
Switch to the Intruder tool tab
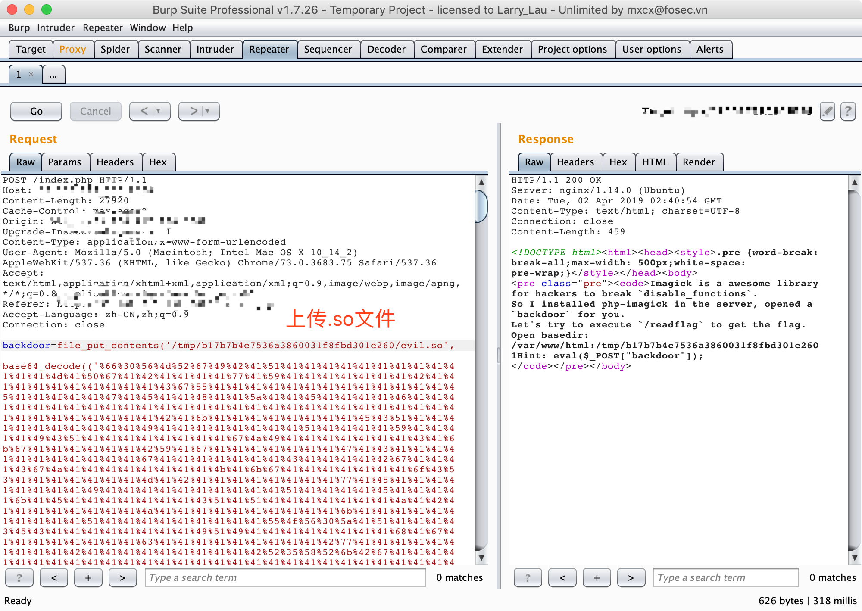click(215, 49)
